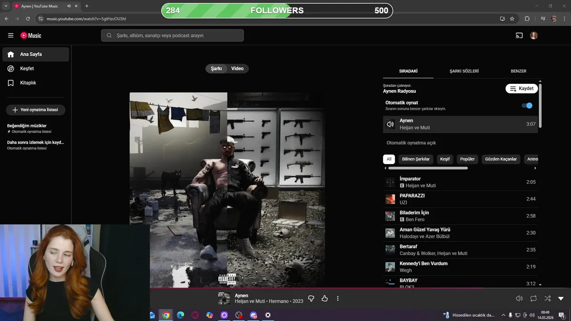Switch to the SIRADAKİ tab

coord(408,71)
